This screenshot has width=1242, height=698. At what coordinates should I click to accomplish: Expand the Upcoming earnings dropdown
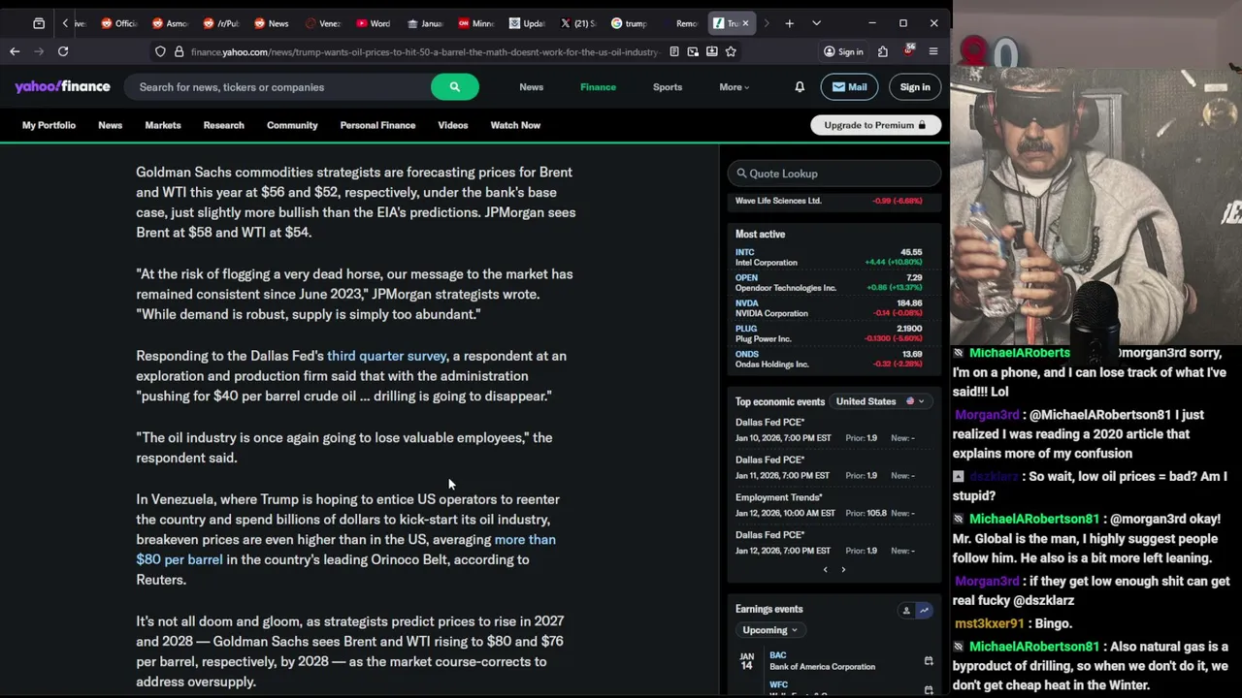(x=769, y=630)
